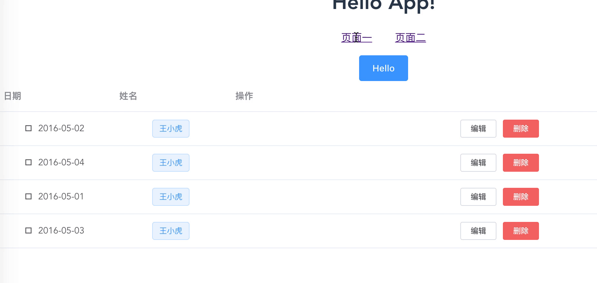597x283 pixels.
Task: Open the 页面二 link
Action: [410, 38]
